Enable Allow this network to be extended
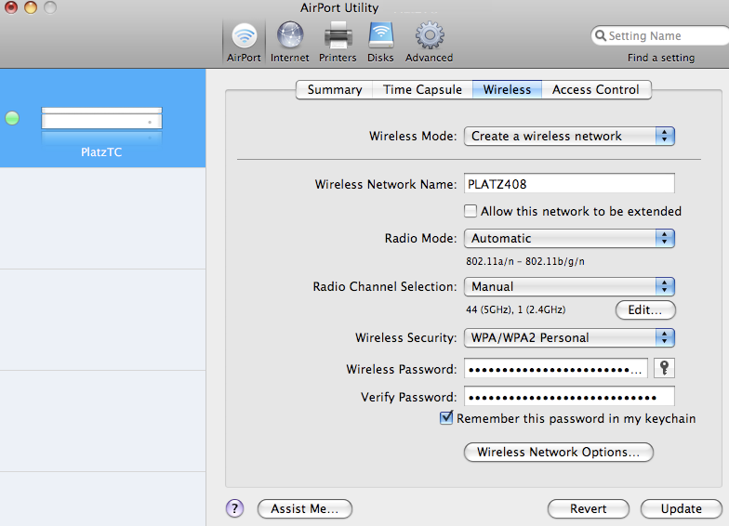The image size is (729, 526). pyautogui.click(x=471, y=211)
